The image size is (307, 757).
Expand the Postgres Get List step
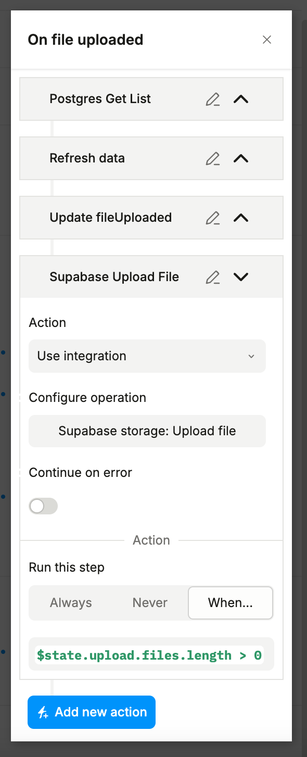[x=241, y=99]
